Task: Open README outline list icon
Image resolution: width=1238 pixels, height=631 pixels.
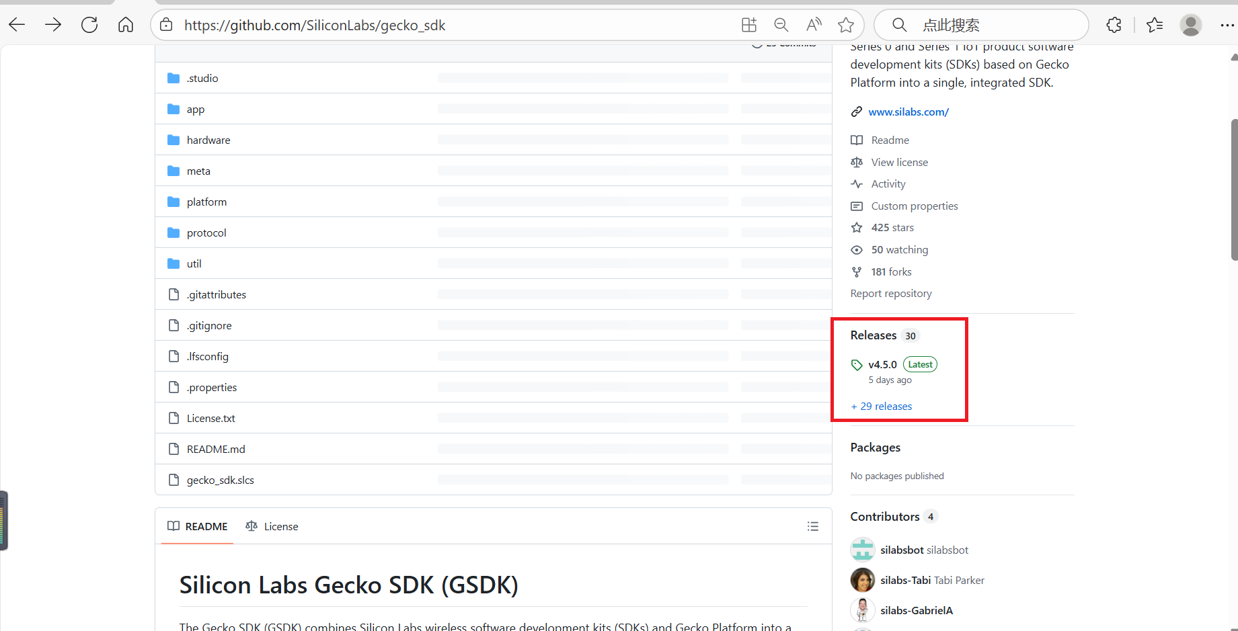Action: [x=813, y=526]
